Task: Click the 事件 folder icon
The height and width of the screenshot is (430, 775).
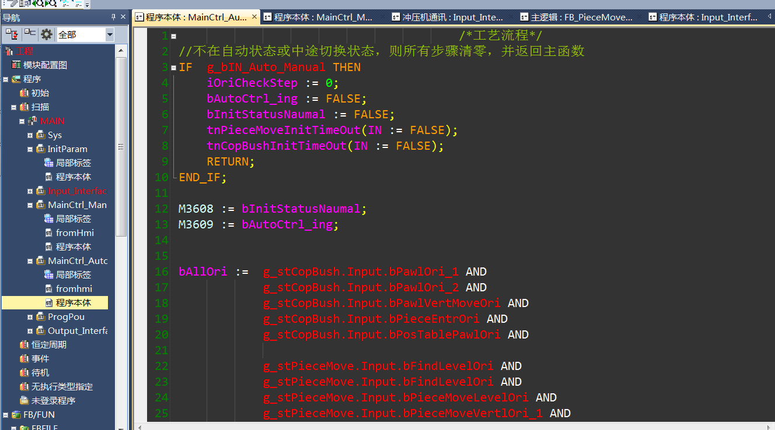Action: pos(24,359)
